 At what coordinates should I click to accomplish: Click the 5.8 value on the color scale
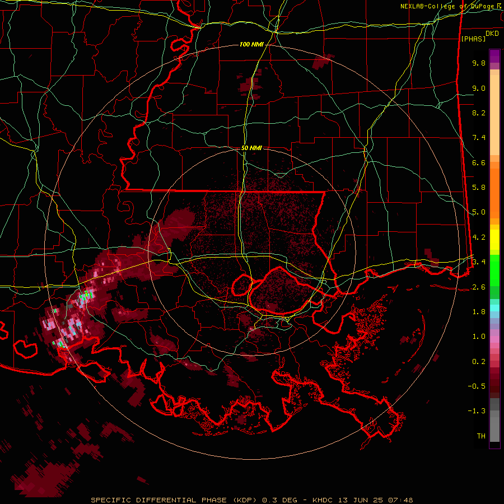coord(479,188)
